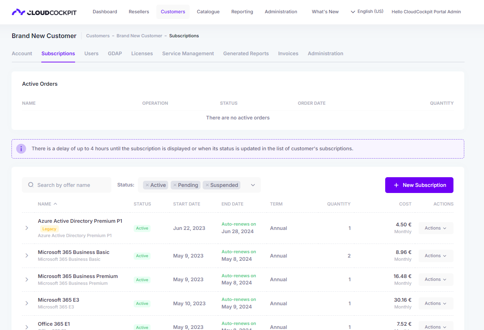Click the Start Date column header
This screenshot has width=484, height=330.
pyautogui.click(x=186, y=204)
